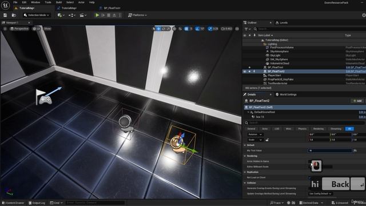This screenshot has width=366, height=206.
Task: Select TextRenderActor in the Outliner
Action: point(277,83)
